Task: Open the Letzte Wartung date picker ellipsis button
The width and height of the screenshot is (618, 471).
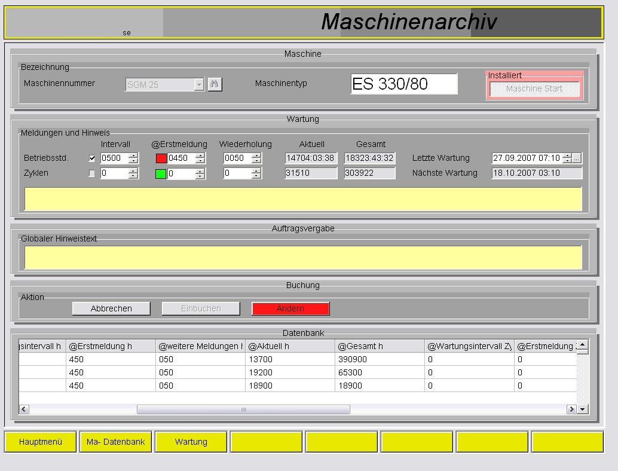Action: click(x=577, y=158)
